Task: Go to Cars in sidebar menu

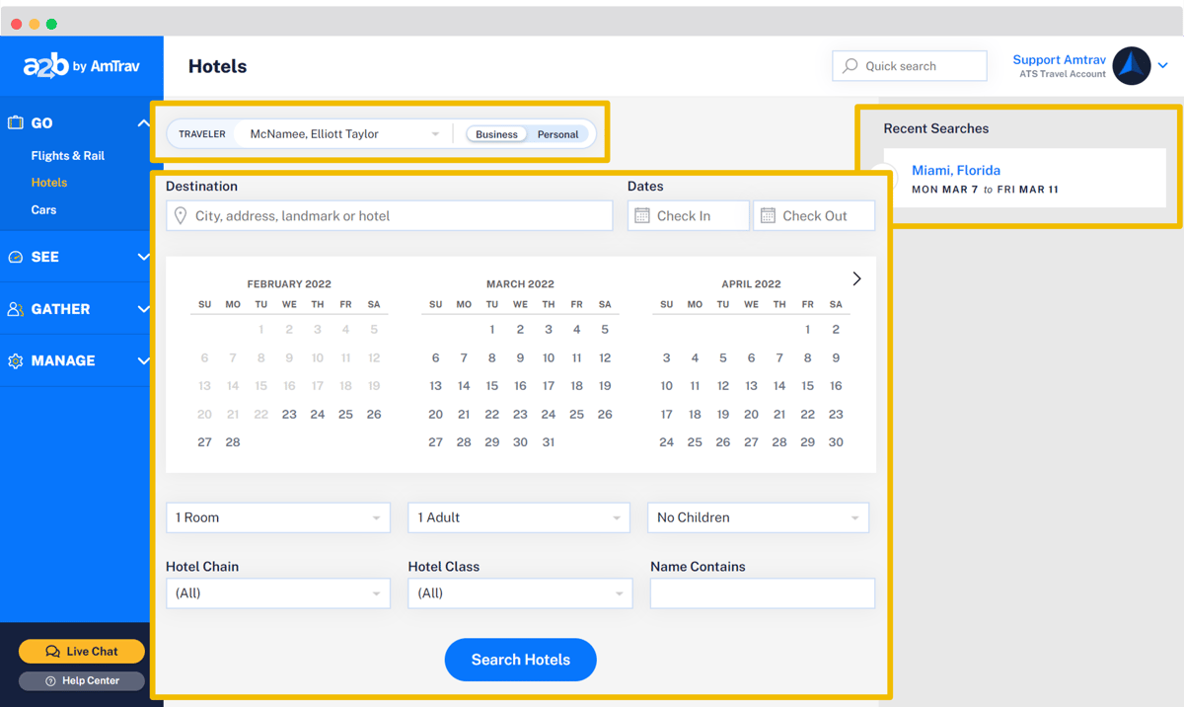Action: coord(43,210)
